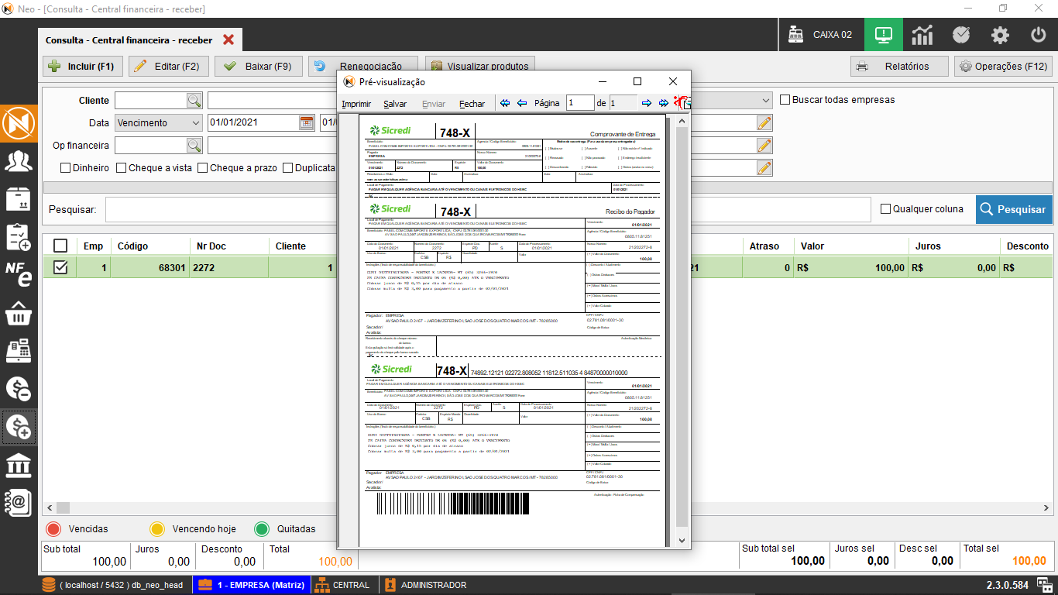
Task: Close the Consulta Central financeira tab
Action: (x=228, y=40)
